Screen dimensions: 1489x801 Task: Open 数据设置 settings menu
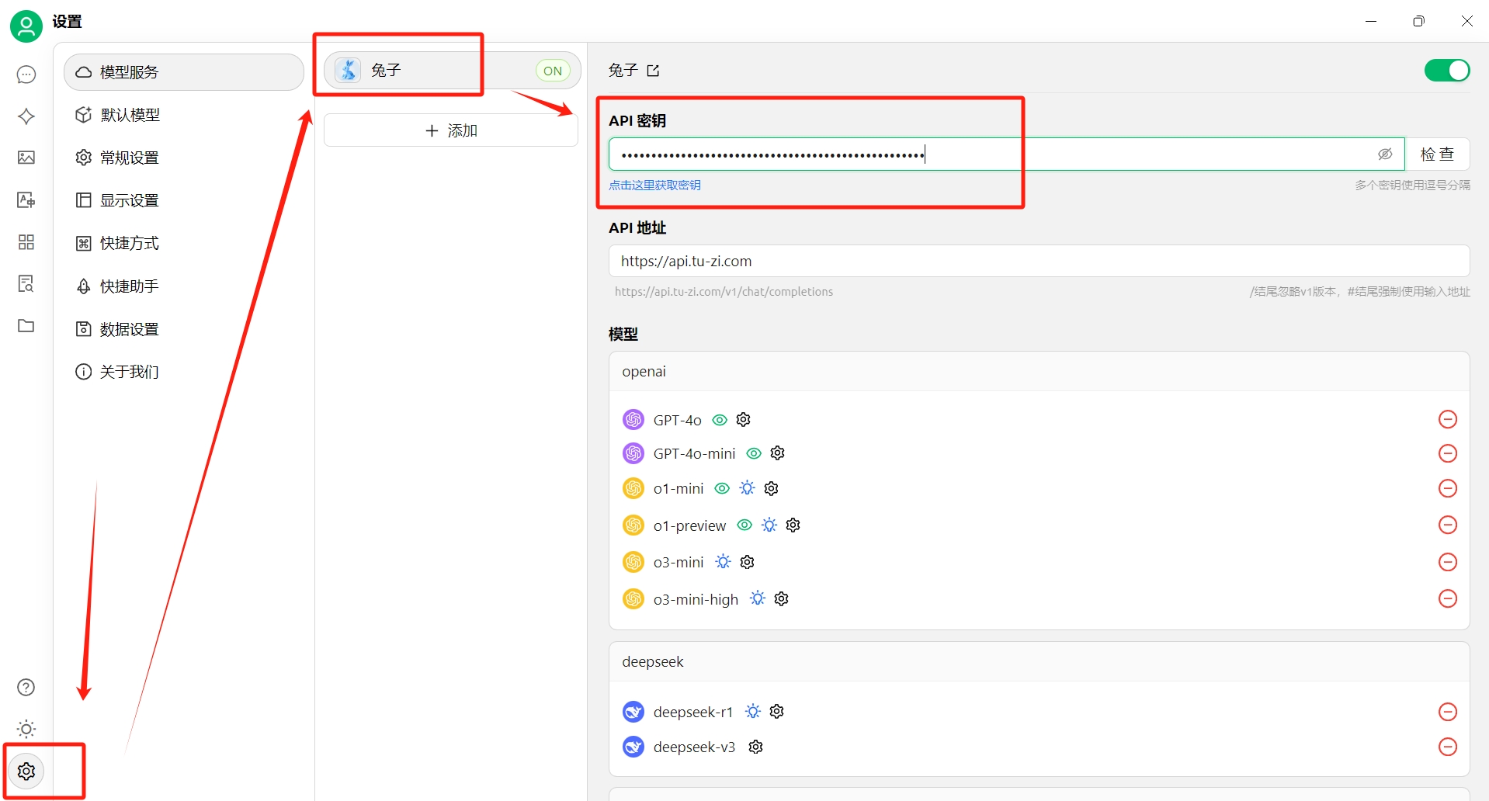click(x=130, y=329)
